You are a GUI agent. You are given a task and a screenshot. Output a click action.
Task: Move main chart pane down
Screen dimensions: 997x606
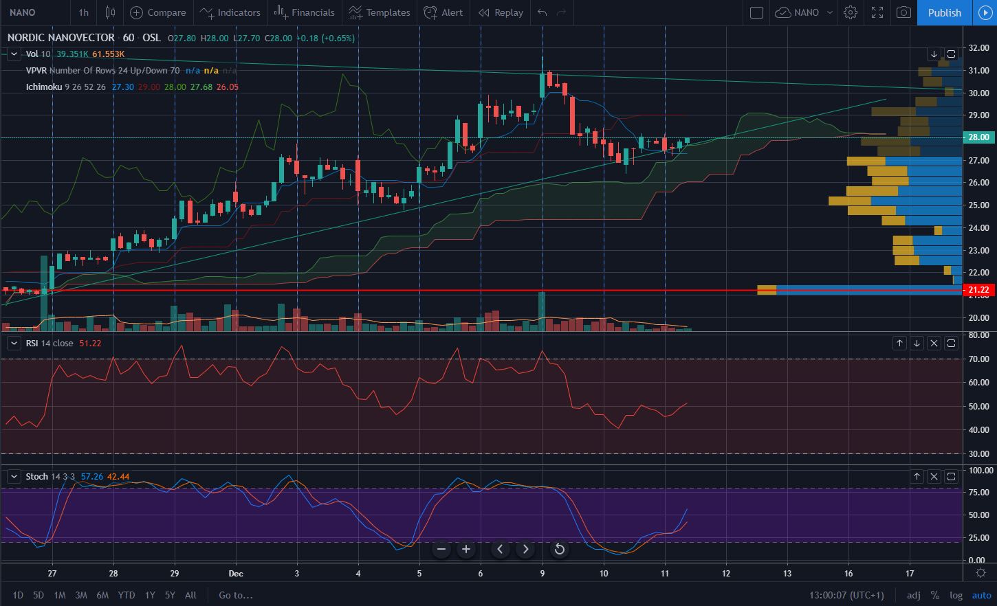click(x=934, y=54)
